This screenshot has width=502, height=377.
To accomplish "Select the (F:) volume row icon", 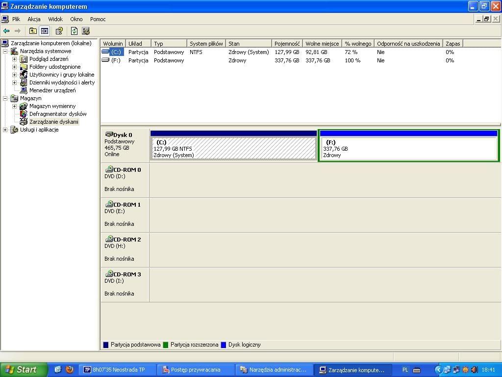I will (106, 60).
